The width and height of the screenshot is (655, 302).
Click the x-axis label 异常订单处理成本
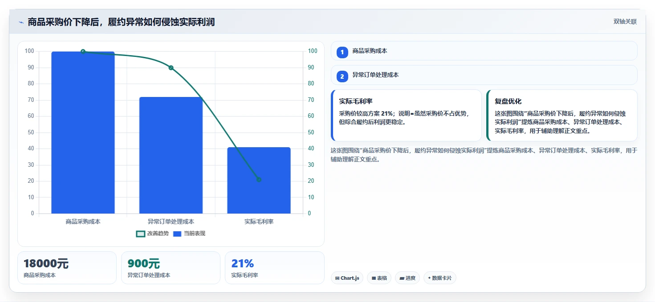click(171, 221)
